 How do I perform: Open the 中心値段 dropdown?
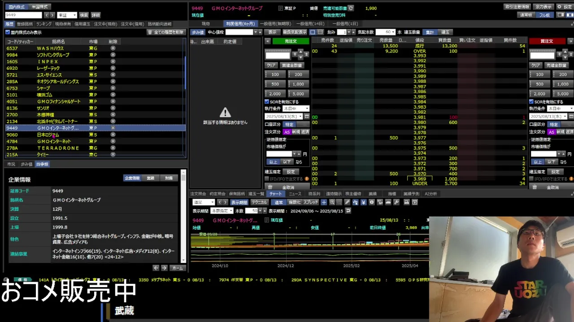[256, 32]
